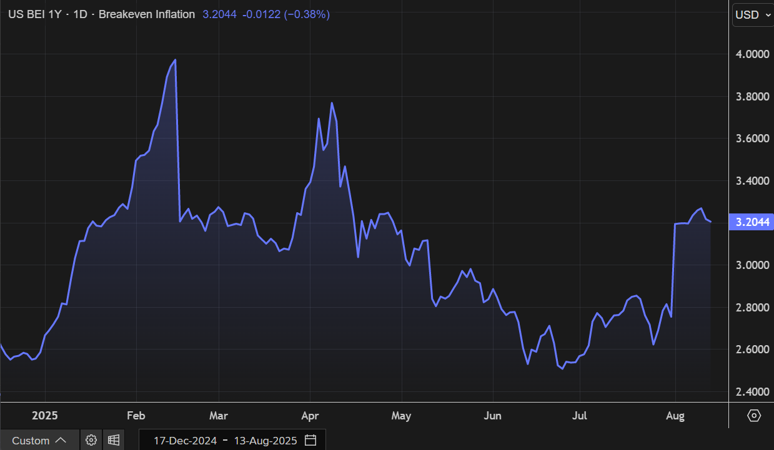This screenshot has height=450, width=774.
Task: Click the Feb label on time axis
Action: [136, 416]
